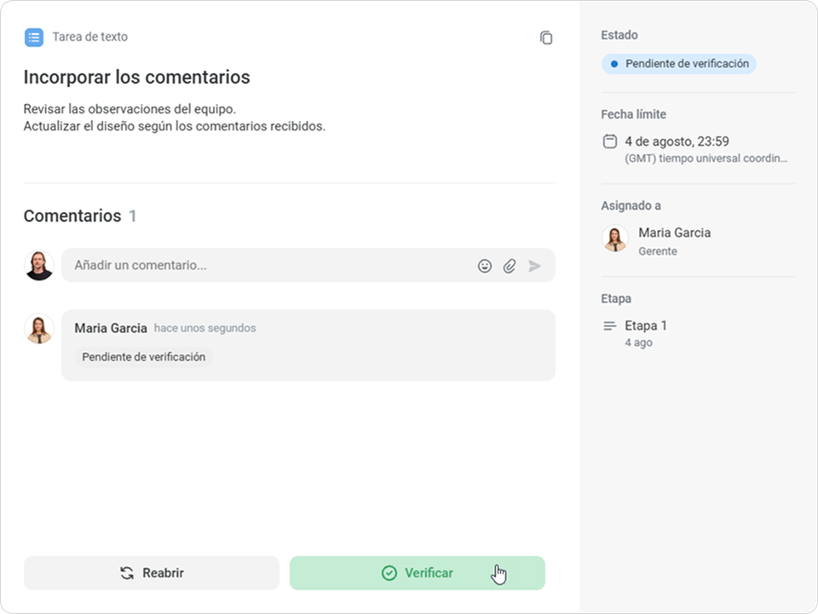
Task: Click your own avatar next to comment box
Action: (39, 265)
